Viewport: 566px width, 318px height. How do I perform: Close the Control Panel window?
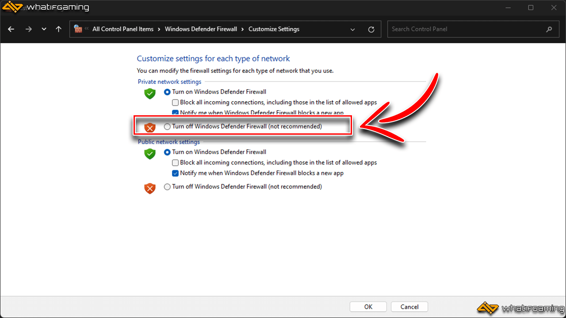click(x=554, y=8)
